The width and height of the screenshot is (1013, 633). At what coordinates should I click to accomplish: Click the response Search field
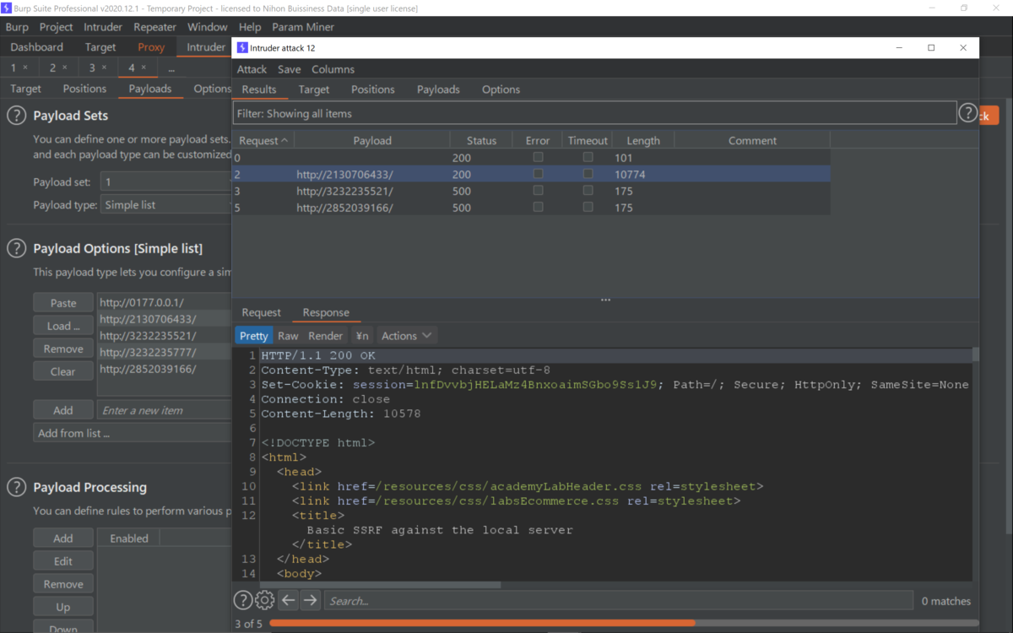[x=618, y=601]
